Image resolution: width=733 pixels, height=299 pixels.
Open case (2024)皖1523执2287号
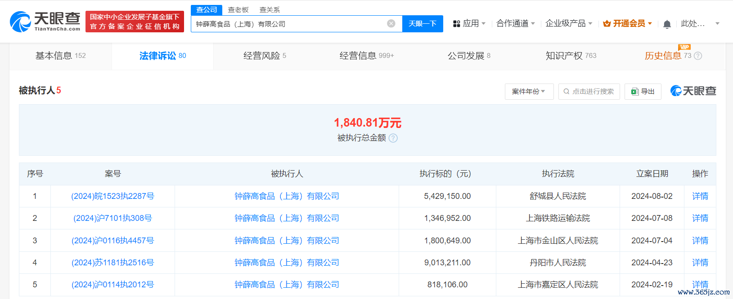(112, 196)
